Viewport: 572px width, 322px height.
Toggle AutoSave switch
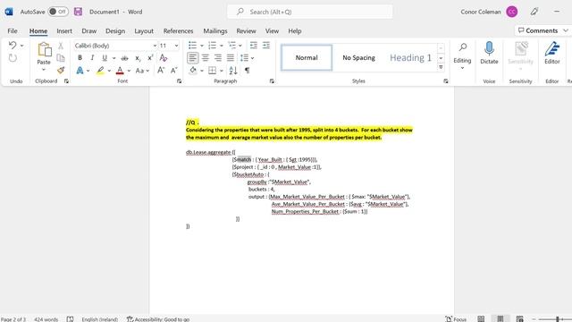[x=58, y=12]
